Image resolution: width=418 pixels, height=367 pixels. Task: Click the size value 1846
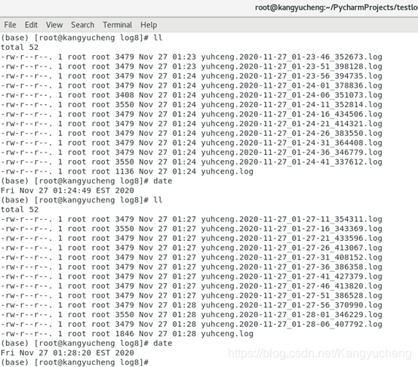click(x=124, y=334)
